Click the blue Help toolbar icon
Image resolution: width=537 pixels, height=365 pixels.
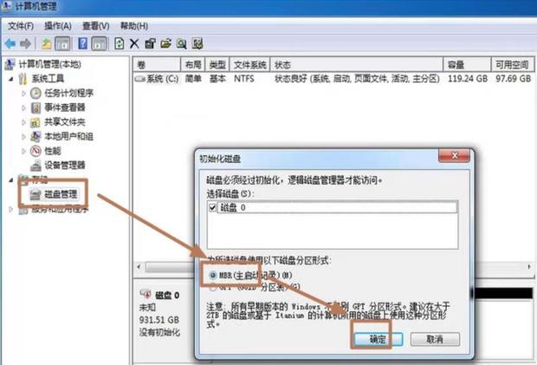(83, 42)
